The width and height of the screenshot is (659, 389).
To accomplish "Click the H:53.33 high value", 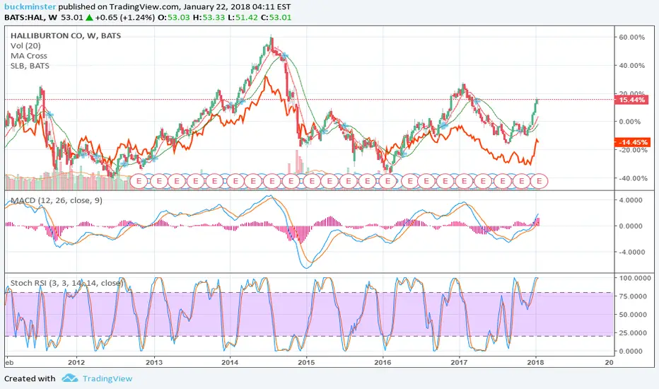I will click(209, 18).
